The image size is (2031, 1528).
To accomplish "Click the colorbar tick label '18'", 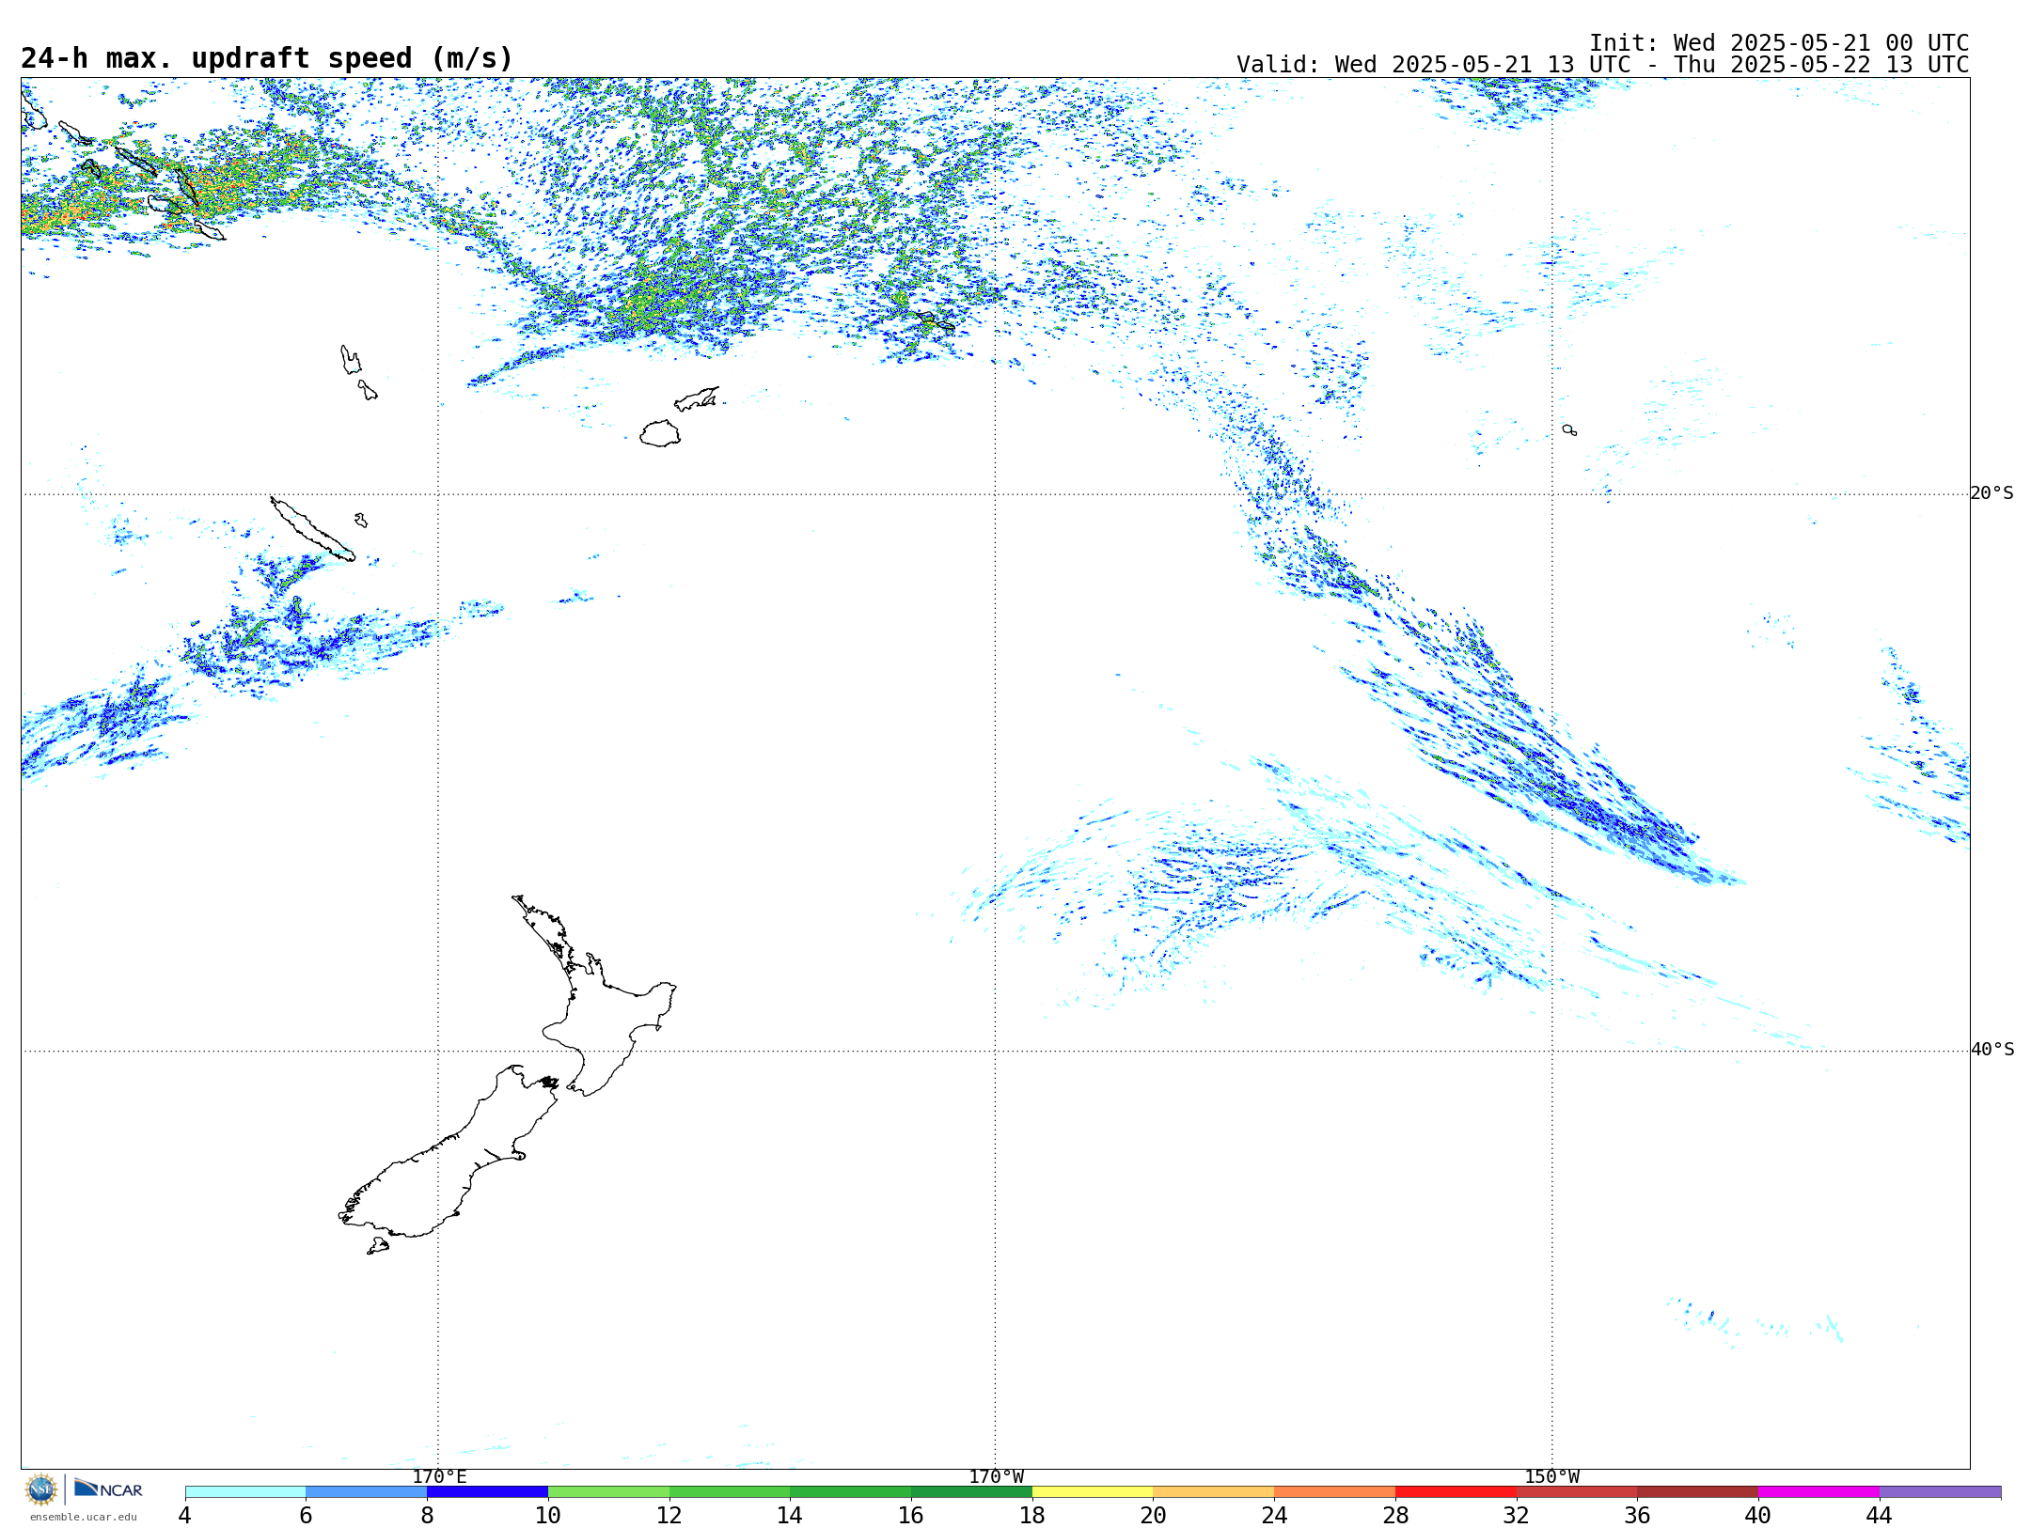I will pyautogui.click(x=1032, y=1516).
